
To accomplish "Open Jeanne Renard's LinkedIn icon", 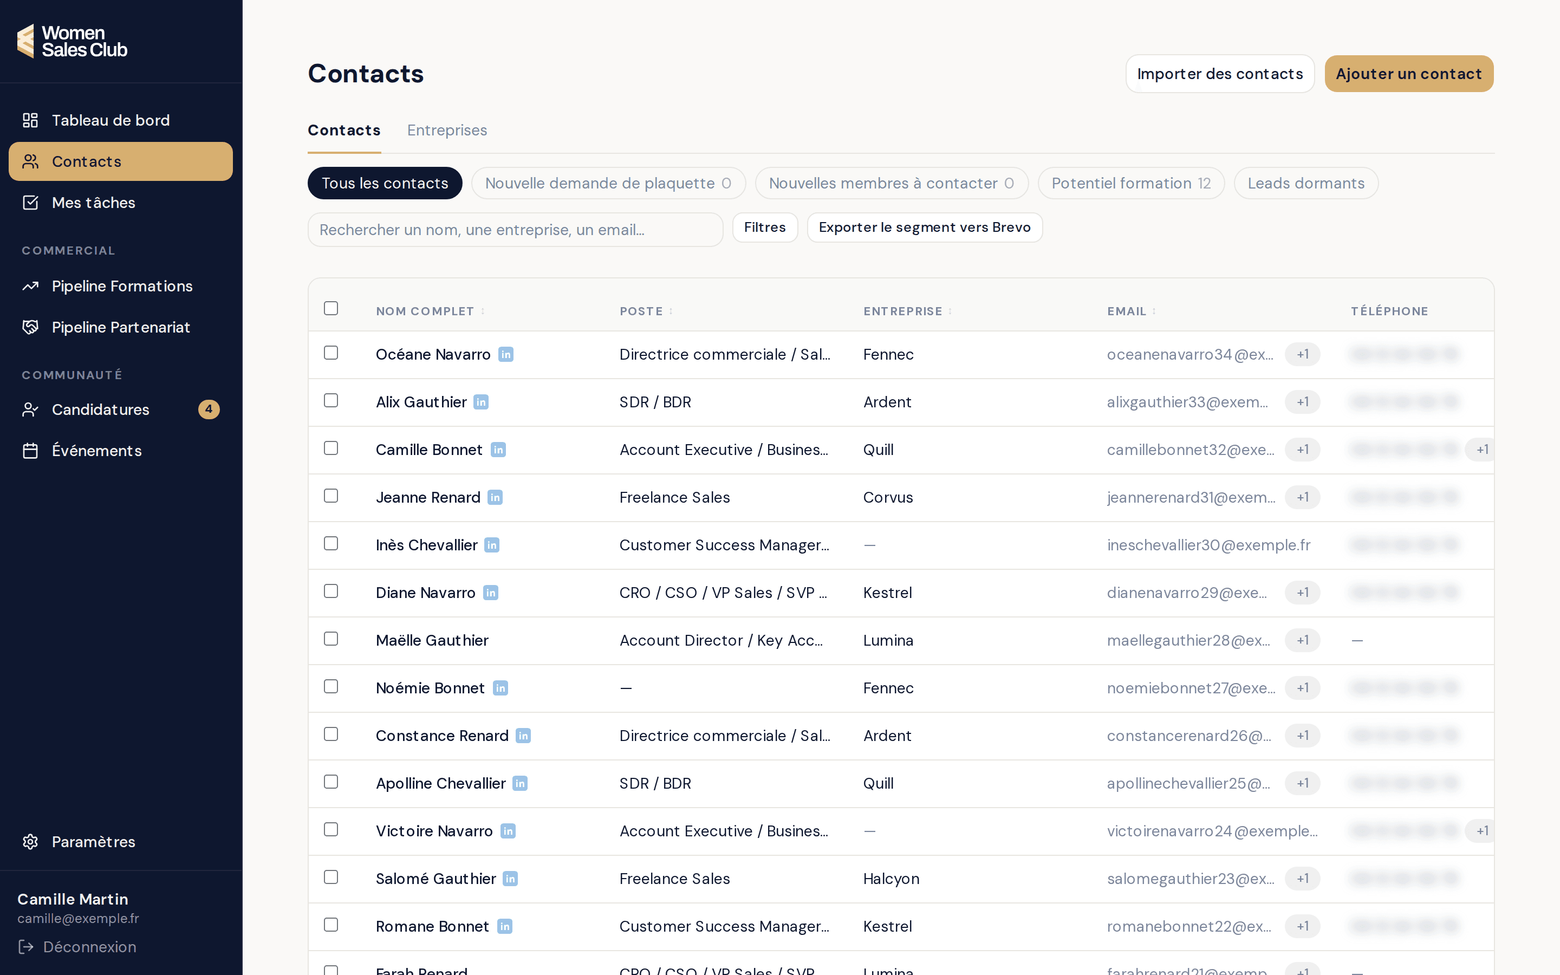I will coord(495,498).
